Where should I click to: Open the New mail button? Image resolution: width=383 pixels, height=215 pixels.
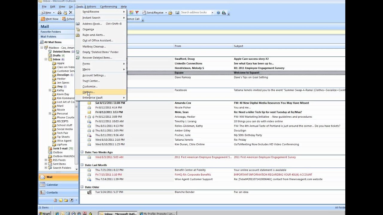pyautogui.click(x=46, y=13)
